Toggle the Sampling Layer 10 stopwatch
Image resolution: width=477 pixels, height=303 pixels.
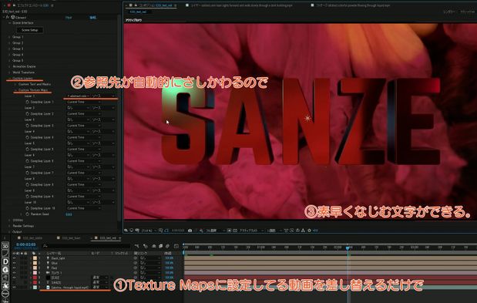[x=28, y=208]
